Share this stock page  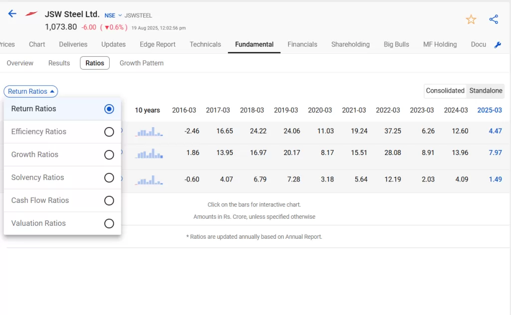494,19
